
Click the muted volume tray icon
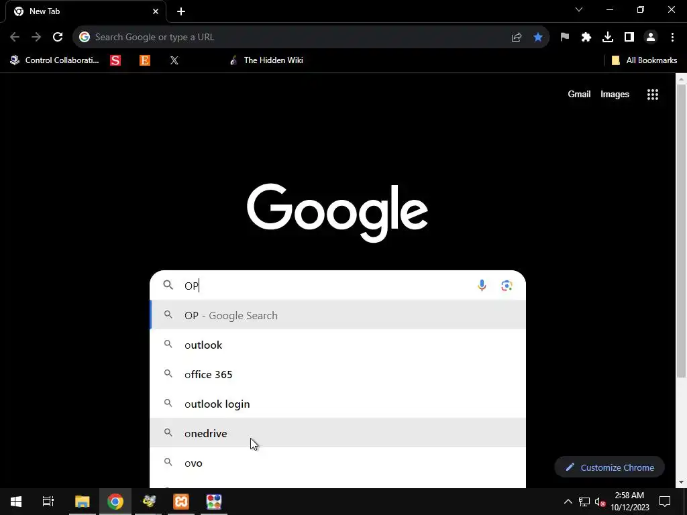[600, 502]
